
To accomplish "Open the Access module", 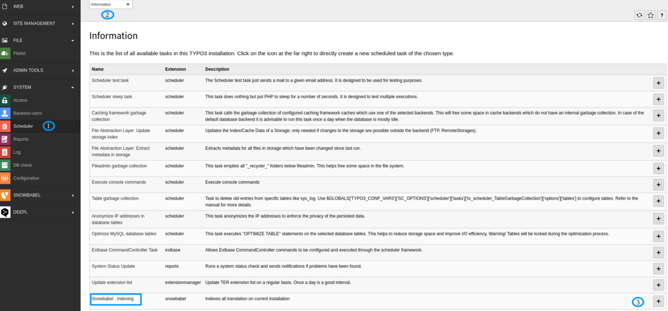I will (20, 100).
